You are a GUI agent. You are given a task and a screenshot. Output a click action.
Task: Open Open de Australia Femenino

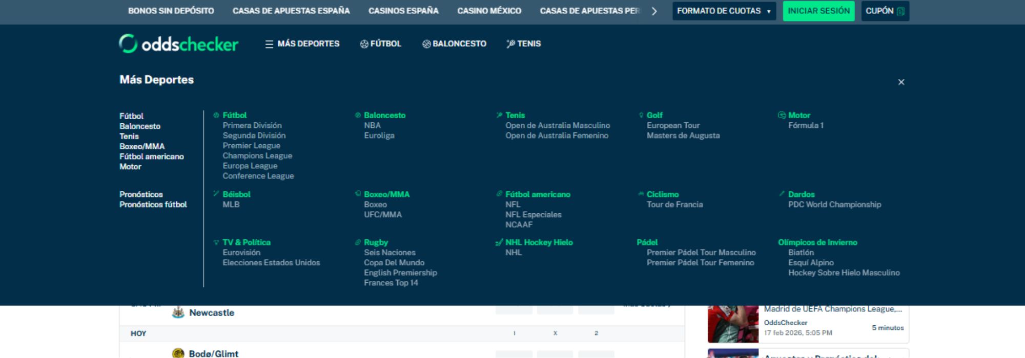tap(557, 136)
